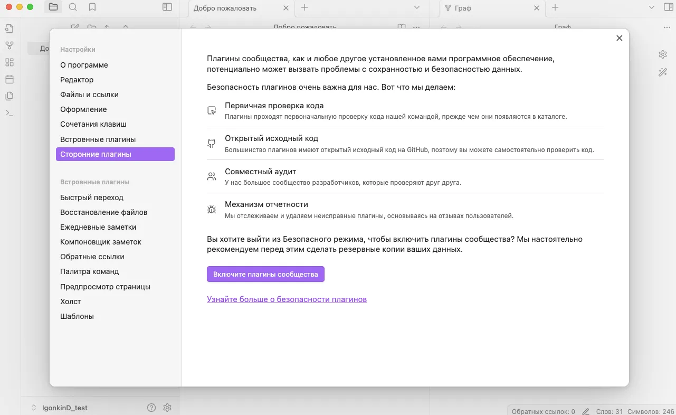The width and height of the screenshot is (676, 415).
Task: Switch to the Граф tab
Action: point(485,8)
